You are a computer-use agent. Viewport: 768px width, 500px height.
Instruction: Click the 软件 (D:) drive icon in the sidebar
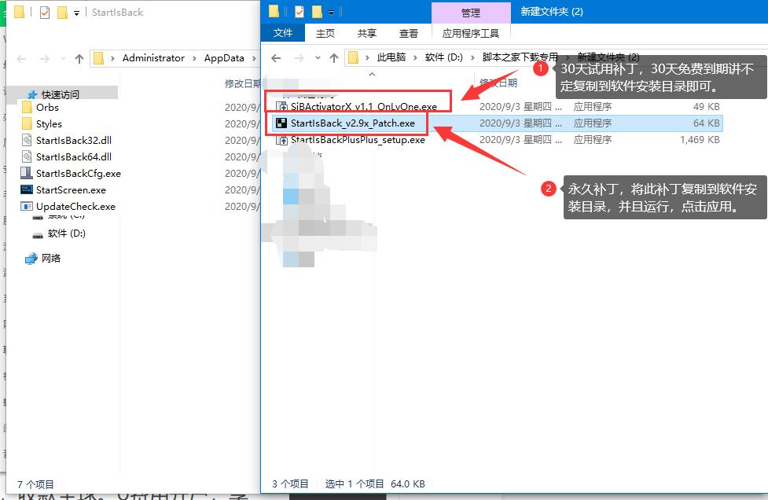[38, 234]
